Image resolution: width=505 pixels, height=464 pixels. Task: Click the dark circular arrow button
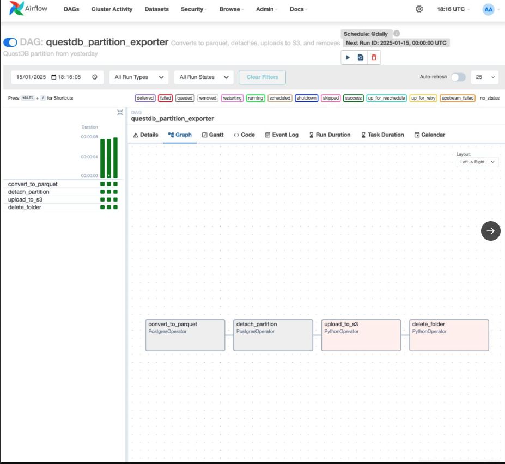click(x=490, y=231)
